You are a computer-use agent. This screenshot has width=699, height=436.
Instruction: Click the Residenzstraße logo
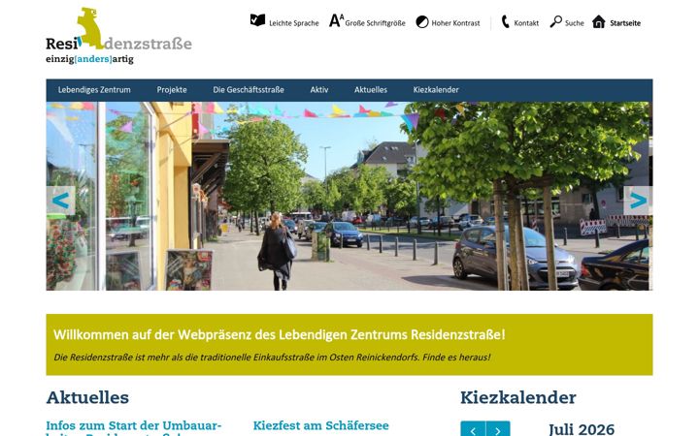point(118,36)
